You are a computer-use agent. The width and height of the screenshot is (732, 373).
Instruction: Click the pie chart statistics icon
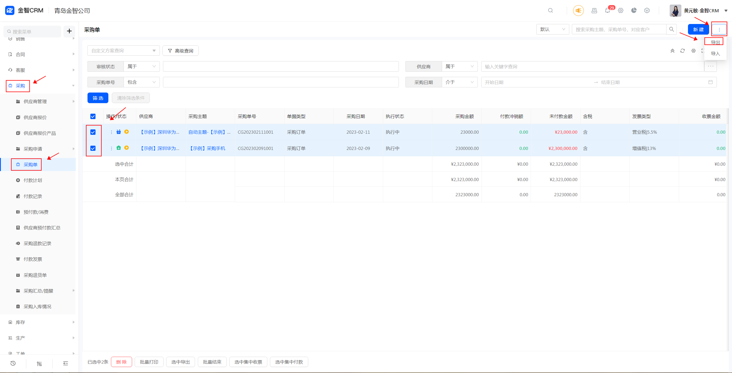[634, 11]
